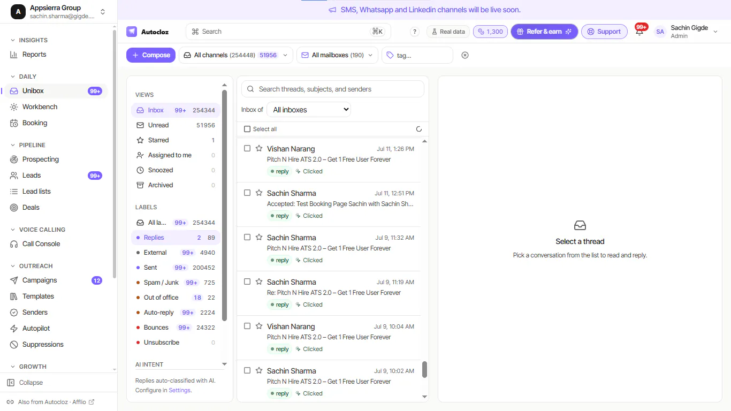This screenshot has width=731, height=411.
Task: Click the Compose button
Action: tap(151, 55)
